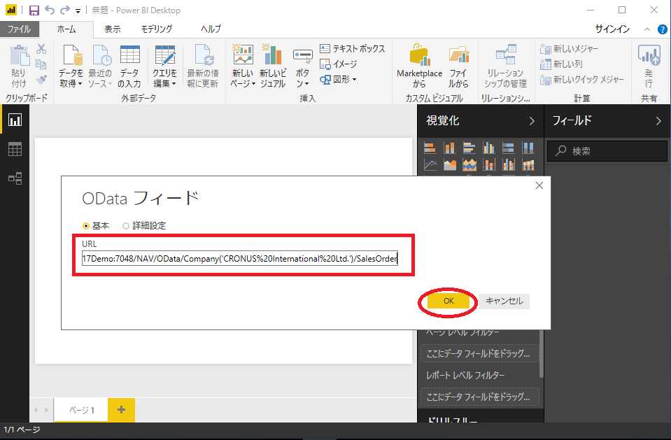Select the ribbon chart visual
The height and width of the screenshot is (440, 671).
coord(528,164)
